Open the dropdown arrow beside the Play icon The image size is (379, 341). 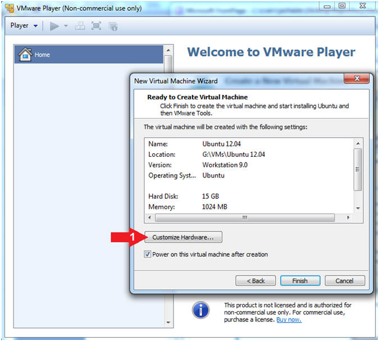(66, 26)
